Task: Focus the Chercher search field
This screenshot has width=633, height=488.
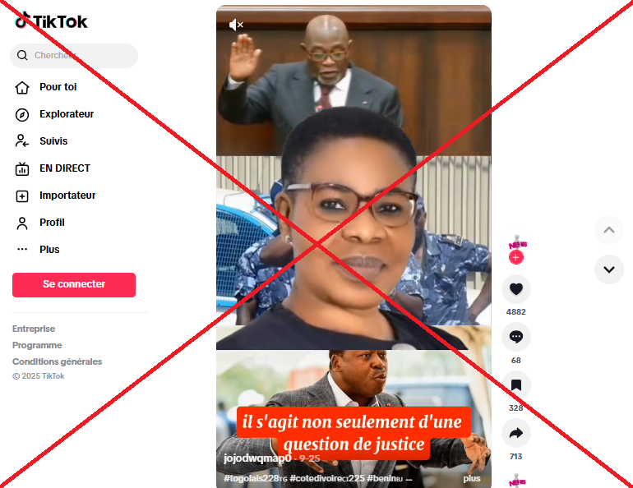Action: (74, 56)
